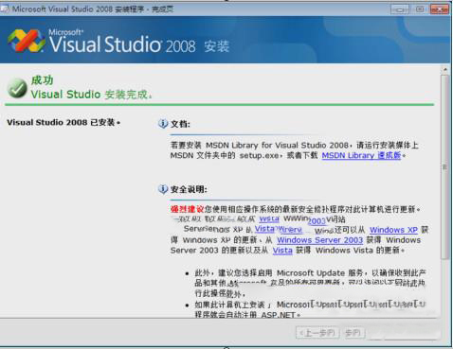
Task: Click the 安全说明: section heading
Action: point(189,189)
